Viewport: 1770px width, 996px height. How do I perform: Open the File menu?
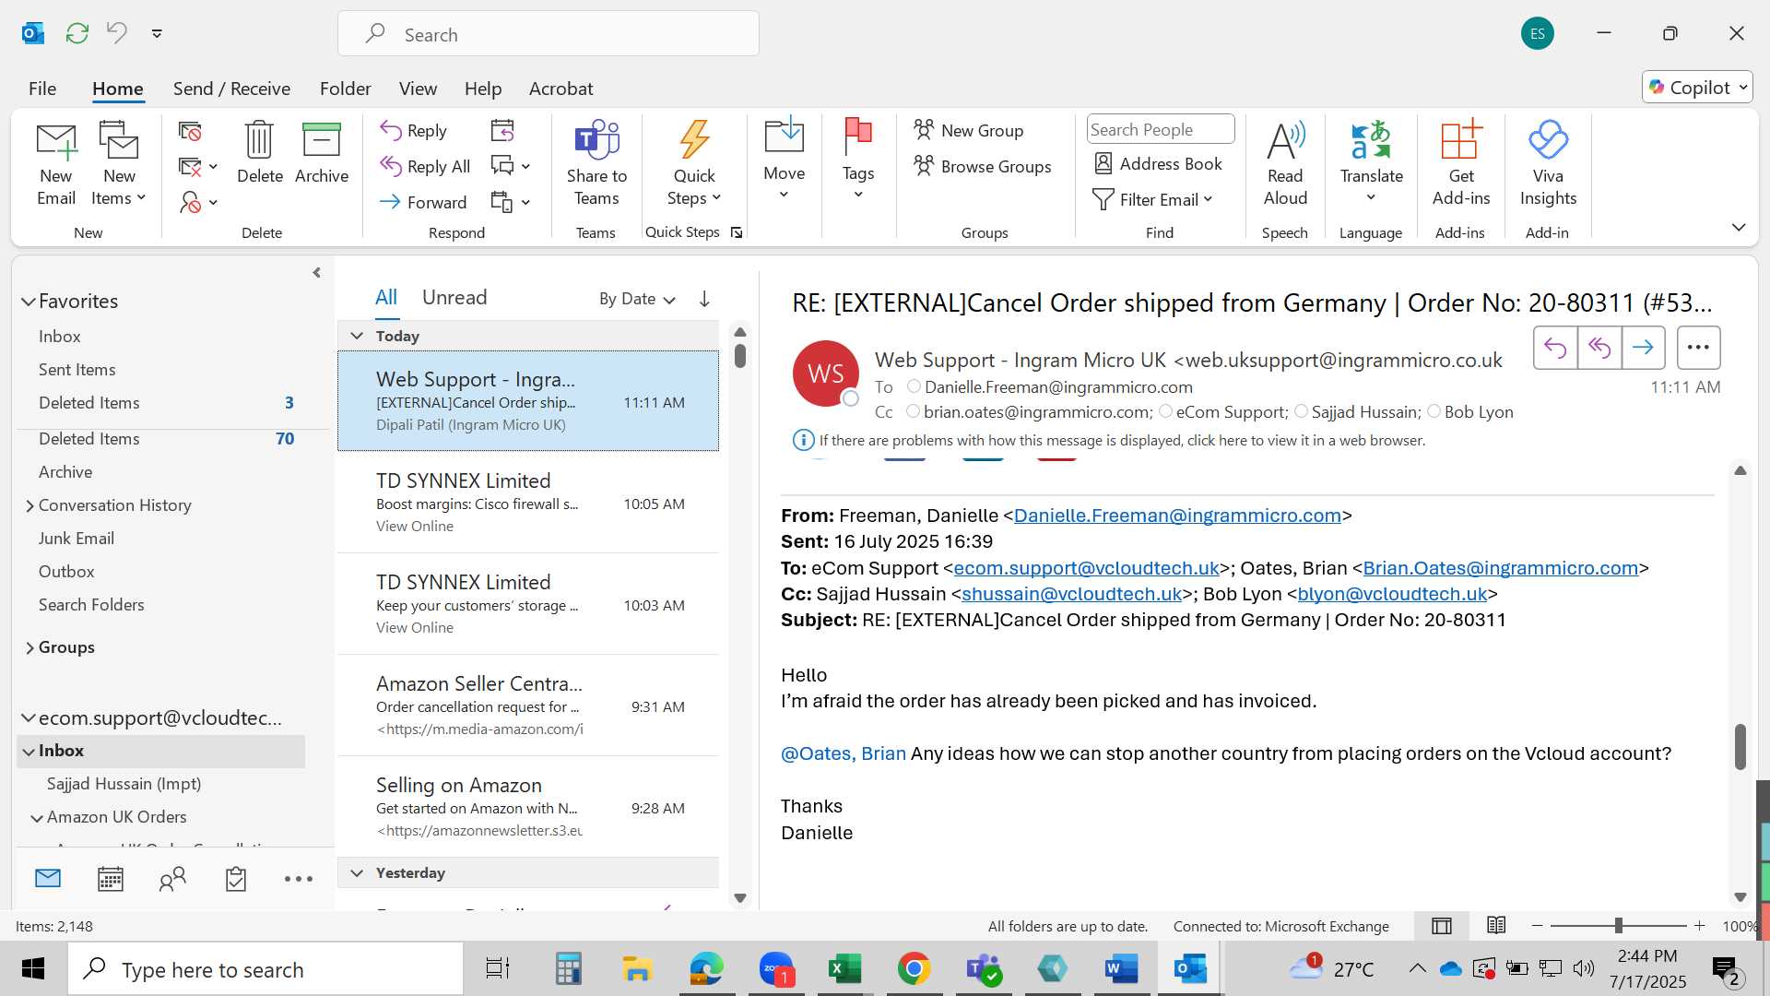point(42,89)
